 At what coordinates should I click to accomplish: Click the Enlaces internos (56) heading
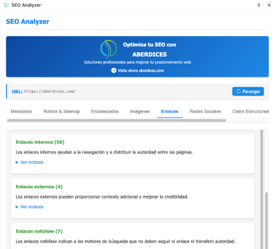click(40, 142)
